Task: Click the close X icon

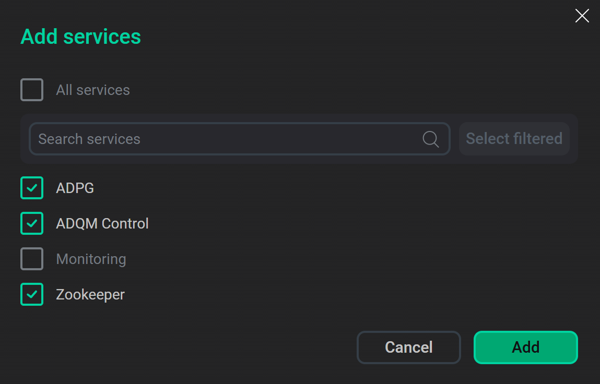Action: 582,16
